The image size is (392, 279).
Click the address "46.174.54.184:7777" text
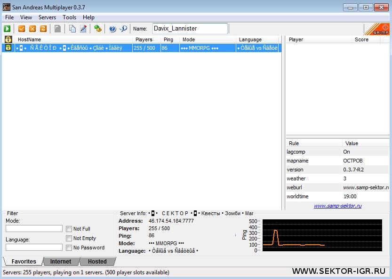(171, 221)
